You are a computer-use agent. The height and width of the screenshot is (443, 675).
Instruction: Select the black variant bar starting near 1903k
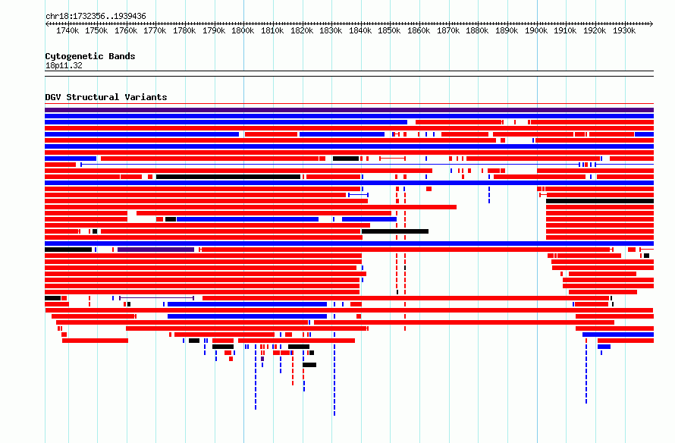coord(600,201)
